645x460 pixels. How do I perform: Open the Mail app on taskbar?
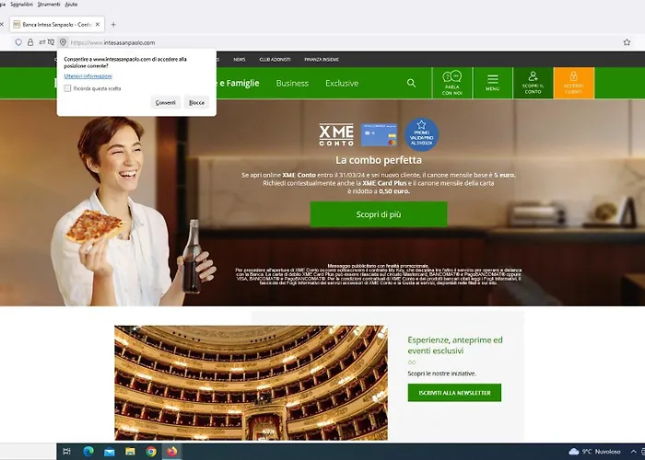pyautogui.click(x=109, y=452)
